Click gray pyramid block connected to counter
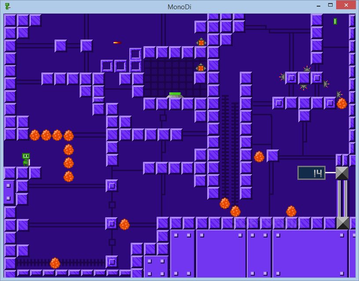 click(x=342, y=173)
